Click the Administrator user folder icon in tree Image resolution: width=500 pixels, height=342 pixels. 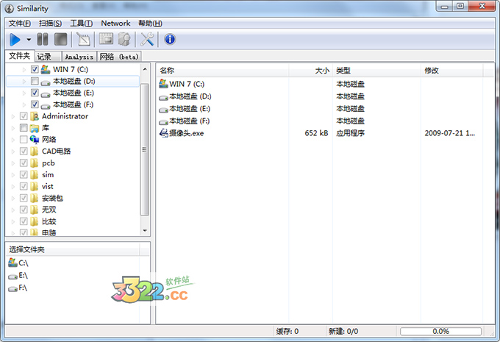35,116
